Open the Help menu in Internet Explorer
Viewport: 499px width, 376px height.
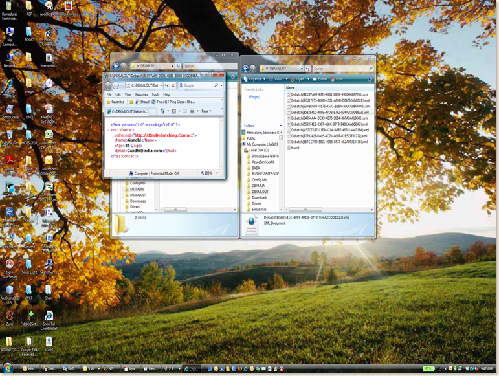click(x=166, y=94)
